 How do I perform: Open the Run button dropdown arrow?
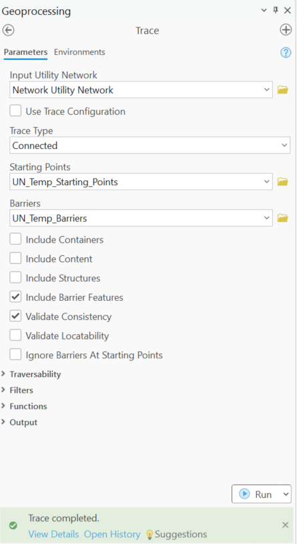tap(286, 494)
